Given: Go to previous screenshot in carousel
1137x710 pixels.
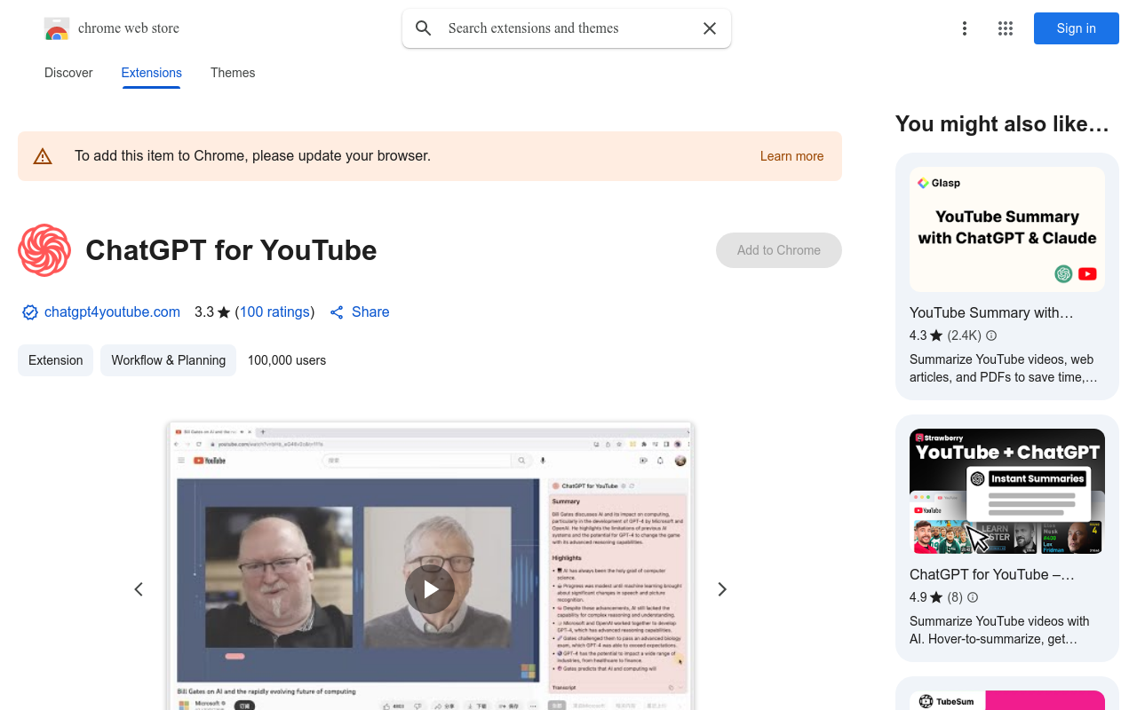Looking at the screenshot, I should click(139, 589).
